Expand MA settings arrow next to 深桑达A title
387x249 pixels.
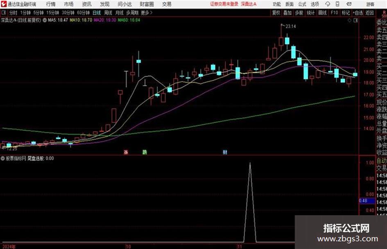point(45,20)
